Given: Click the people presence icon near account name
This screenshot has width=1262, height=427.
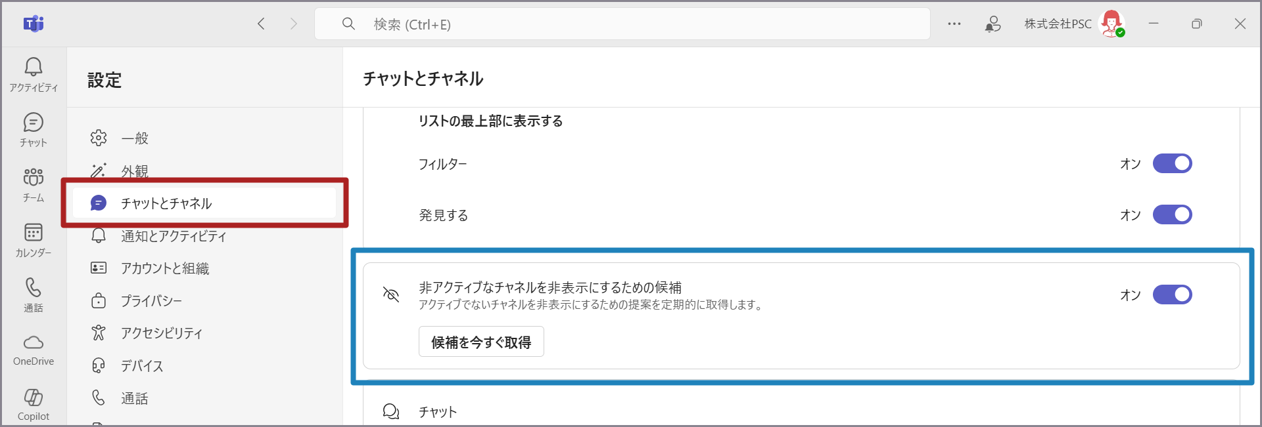Looking at the screenshot, I should [x=993, y=24].
